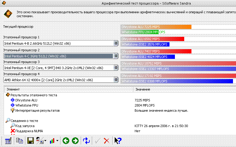Open the Эталонный процессор 3 dropdown arrow
The height and width of the screenshot is (147, 236).
coord(116,68)
